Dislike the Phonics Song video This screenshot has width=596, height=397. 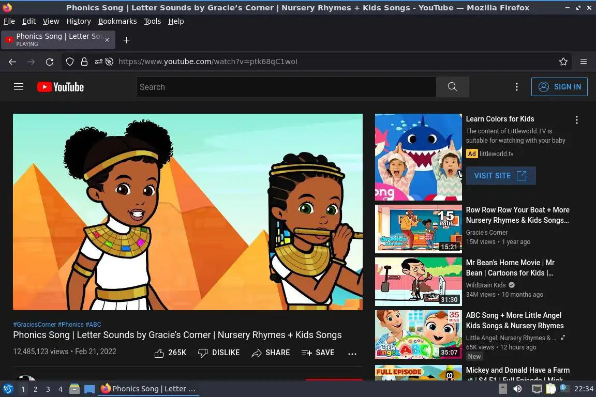219,353
